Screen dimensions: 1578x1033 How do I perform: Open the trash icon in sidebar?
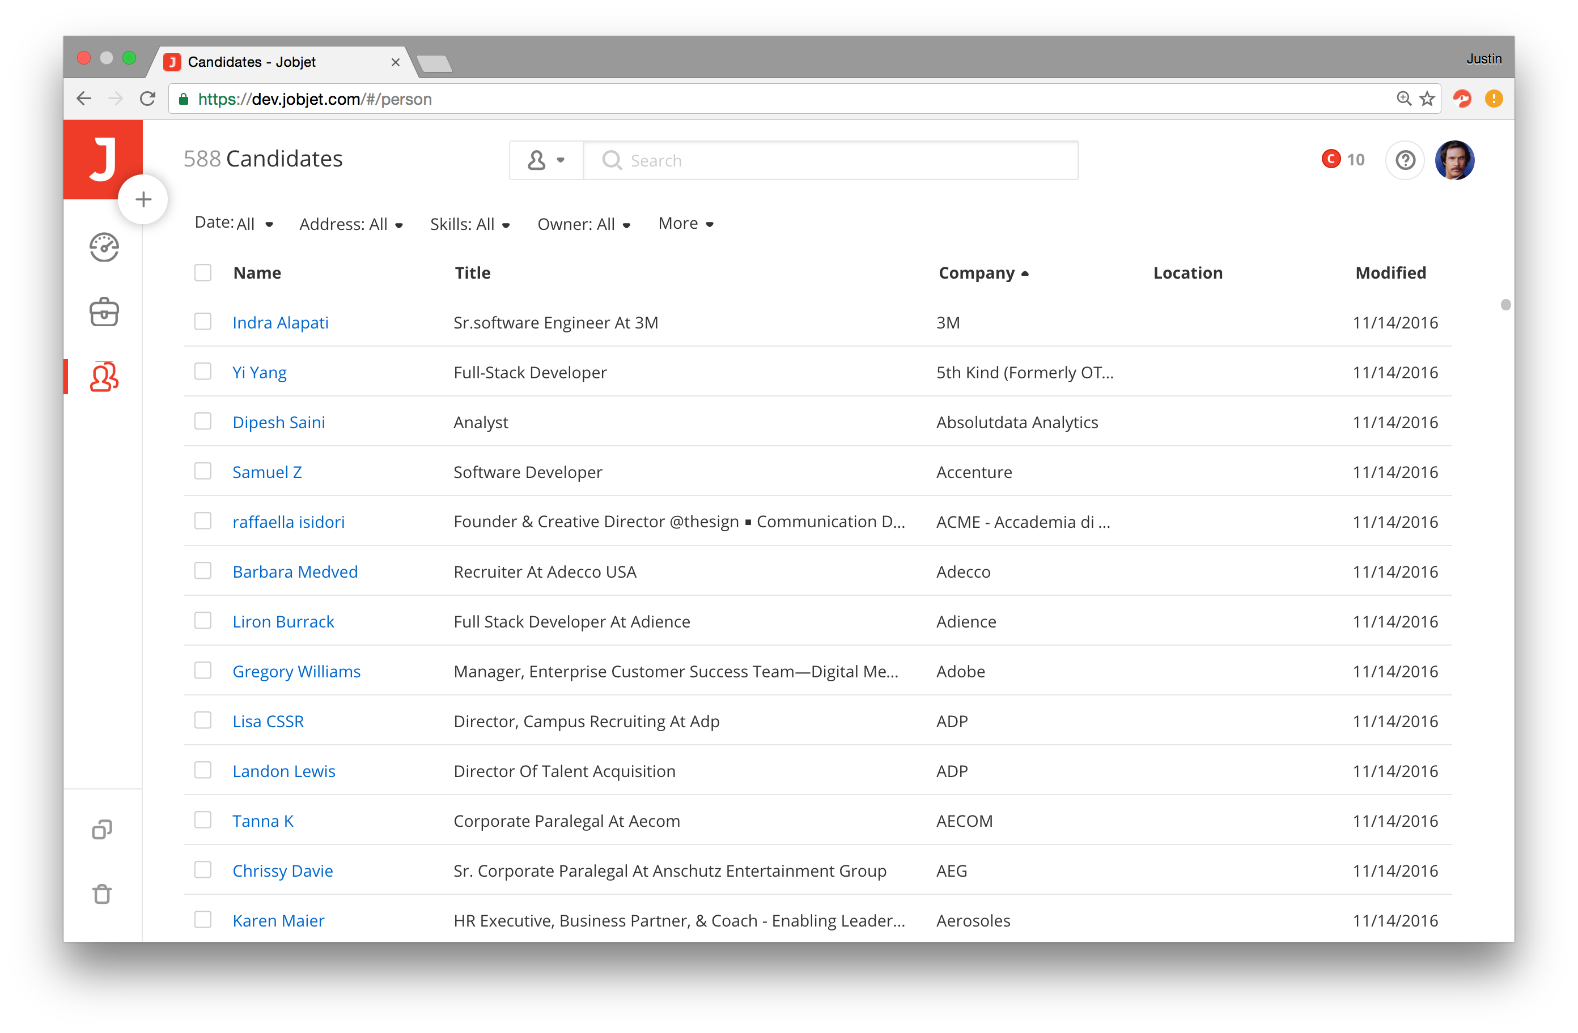pyautogui.click(x=102, y=893)
